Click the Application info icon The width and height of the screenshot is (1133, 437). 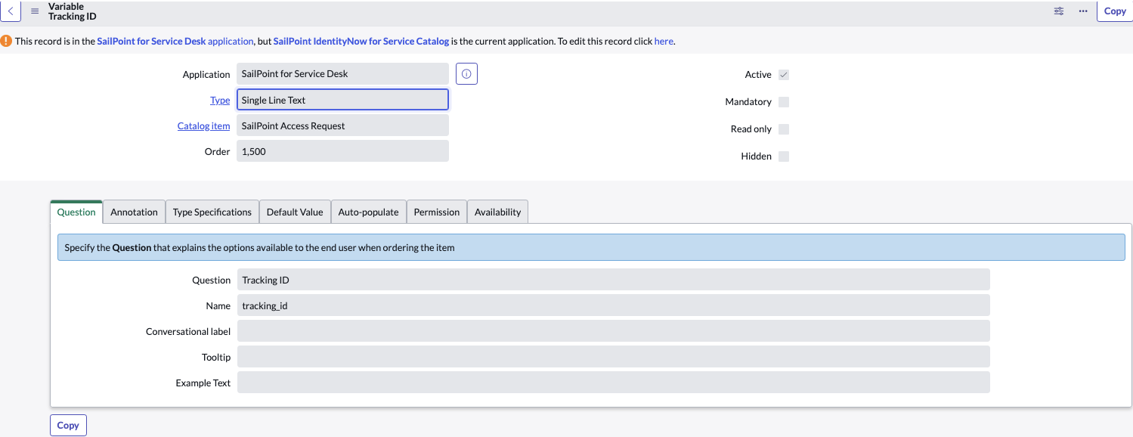[466, 74]
